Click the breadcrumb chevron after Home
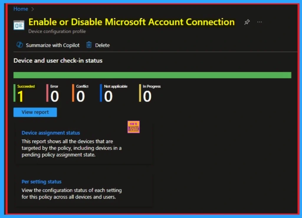This screenshot has height=218, width=302. click(32, 9)
